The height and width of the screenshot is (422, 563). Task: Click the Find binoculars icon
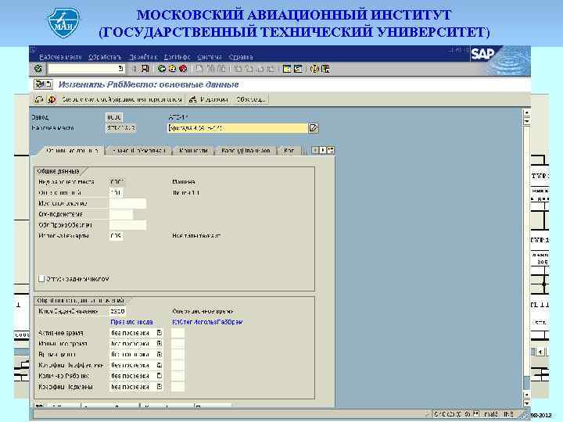(x=211, y=69)
